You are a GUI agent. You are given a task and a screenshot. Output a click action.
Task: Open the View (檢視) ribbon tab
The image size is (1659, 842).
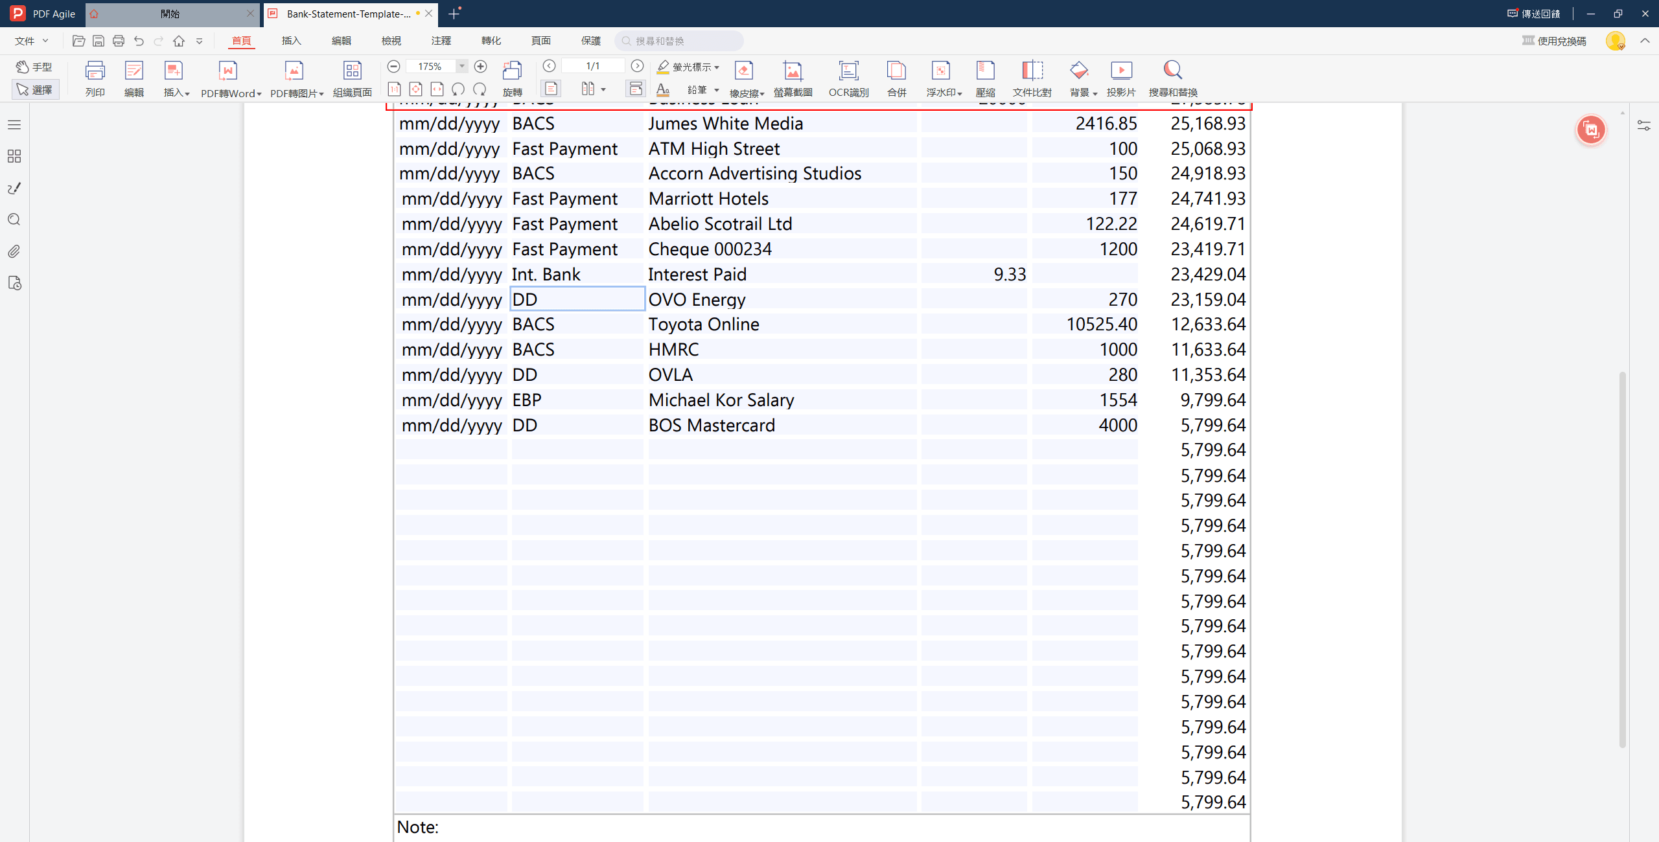coord(391,41)
